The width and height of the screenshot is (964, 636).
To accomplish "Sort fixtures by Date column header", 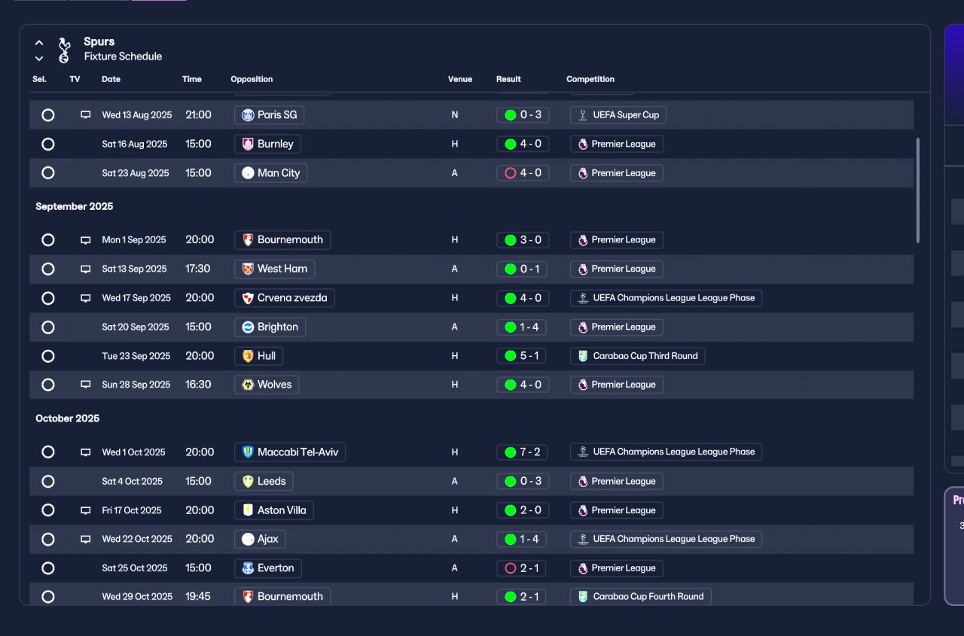I will pos(111,79).
